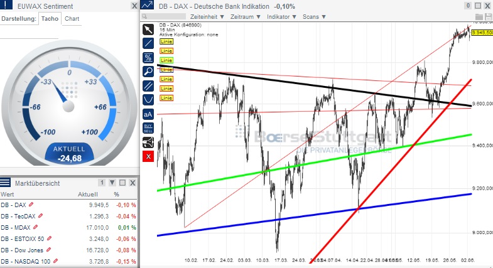
Task: Click the search magnifier in the chart search field
Action: (x=144, y=16)
